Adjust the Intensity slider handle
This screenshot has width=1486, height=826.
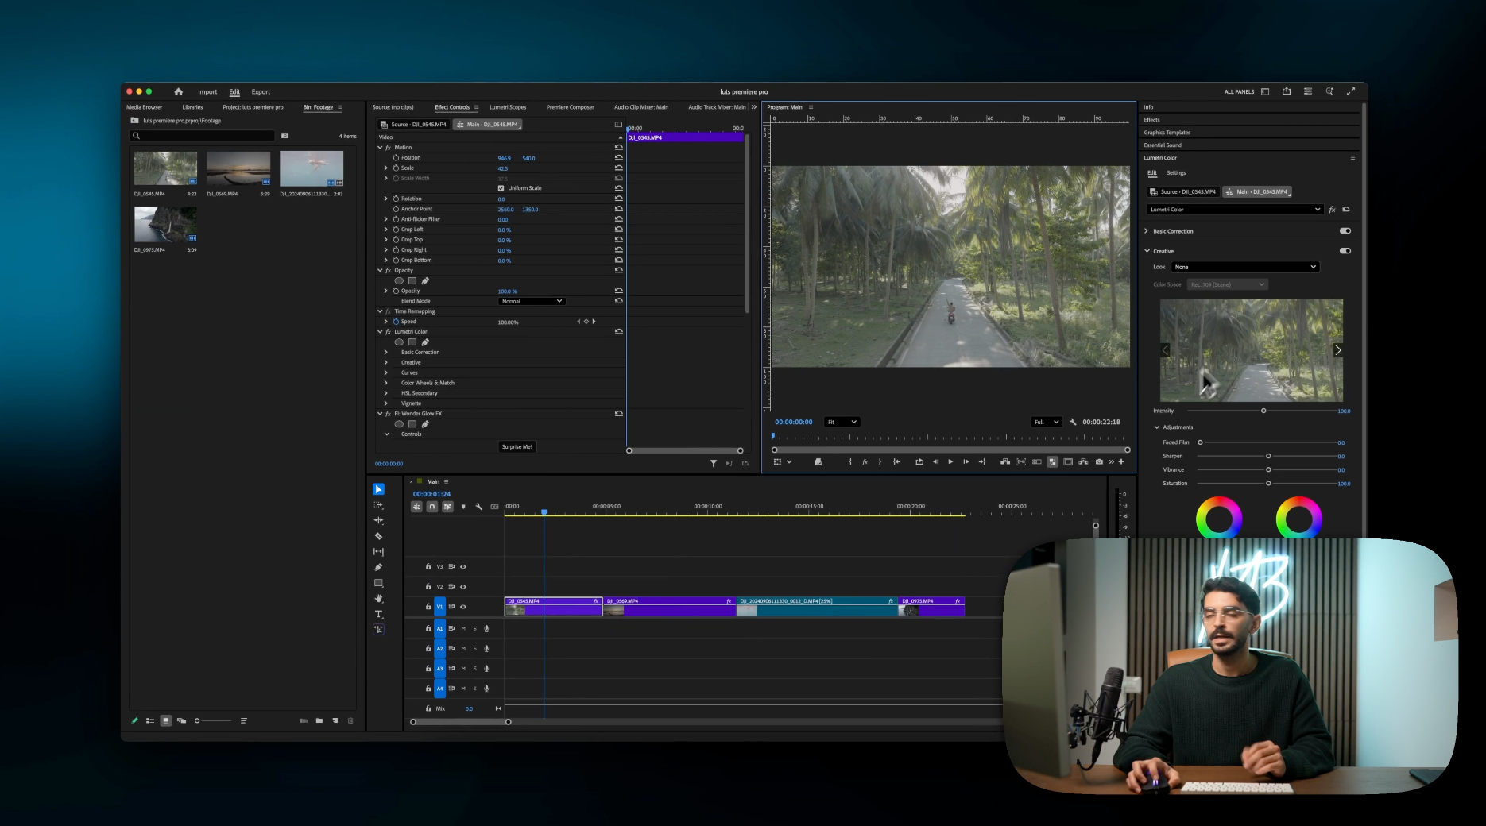point(1263,411)
